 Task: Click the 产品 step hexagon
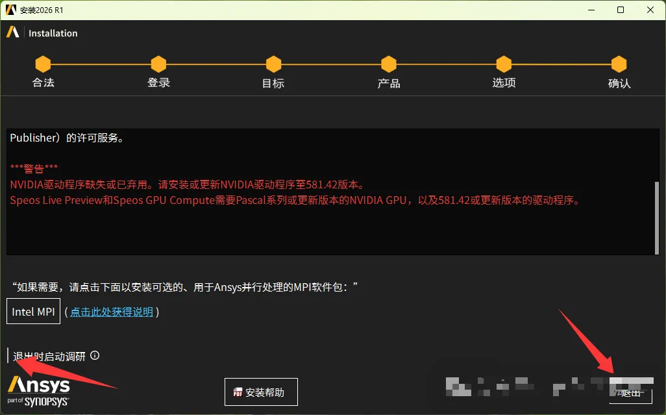[x=389, y=64]
